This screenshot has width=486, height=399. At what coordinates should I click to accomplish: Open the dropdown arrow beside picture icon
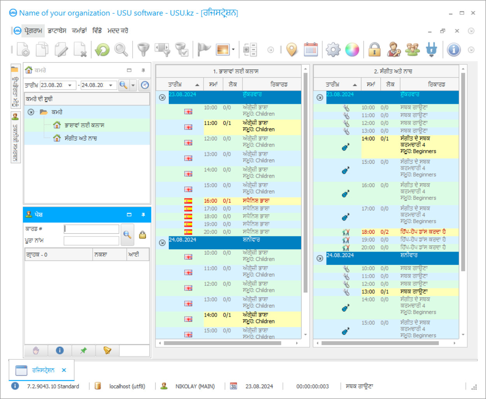pyautogui.click(x=233, y=49)
